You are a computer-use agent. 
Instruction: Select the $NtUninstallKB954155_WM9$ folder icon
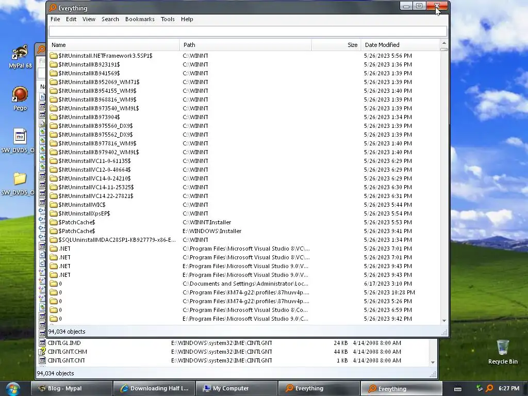(54, 91)
